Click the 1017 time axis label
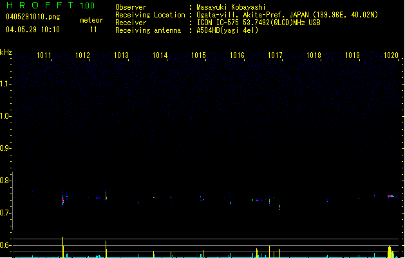 [x=276, y=55]
